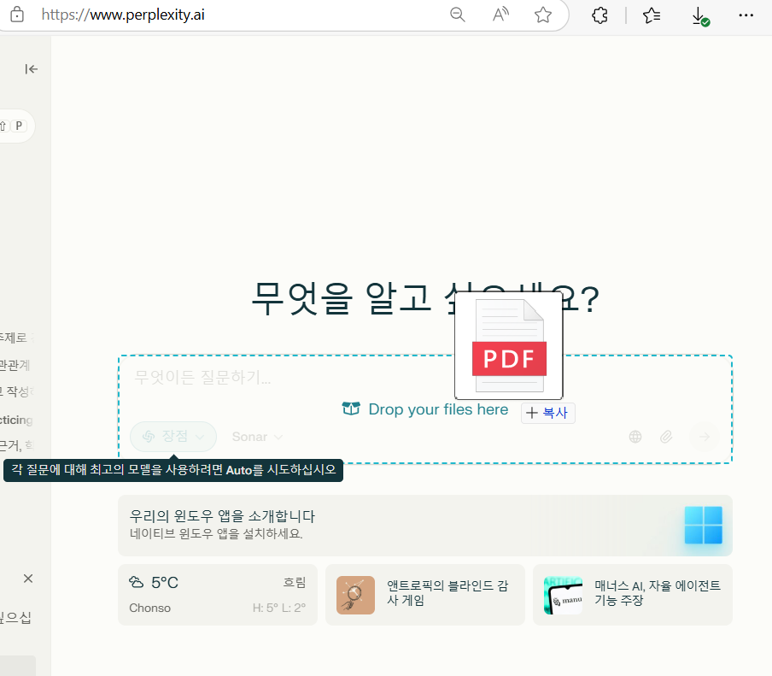
Task: Collapse the sidebar with the arrow icon
Action: click(x=31, y=69)
